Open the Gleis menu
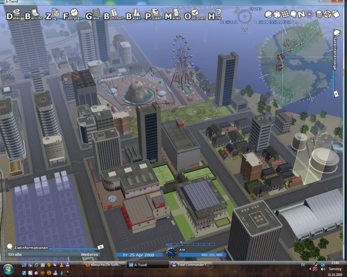Viewport: 347px width, 277px height. 93,15
